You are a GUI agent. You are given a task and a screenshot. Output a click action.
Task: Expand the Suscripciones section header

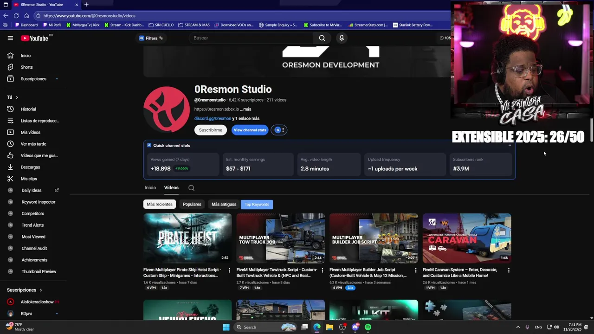pos(25,290)
